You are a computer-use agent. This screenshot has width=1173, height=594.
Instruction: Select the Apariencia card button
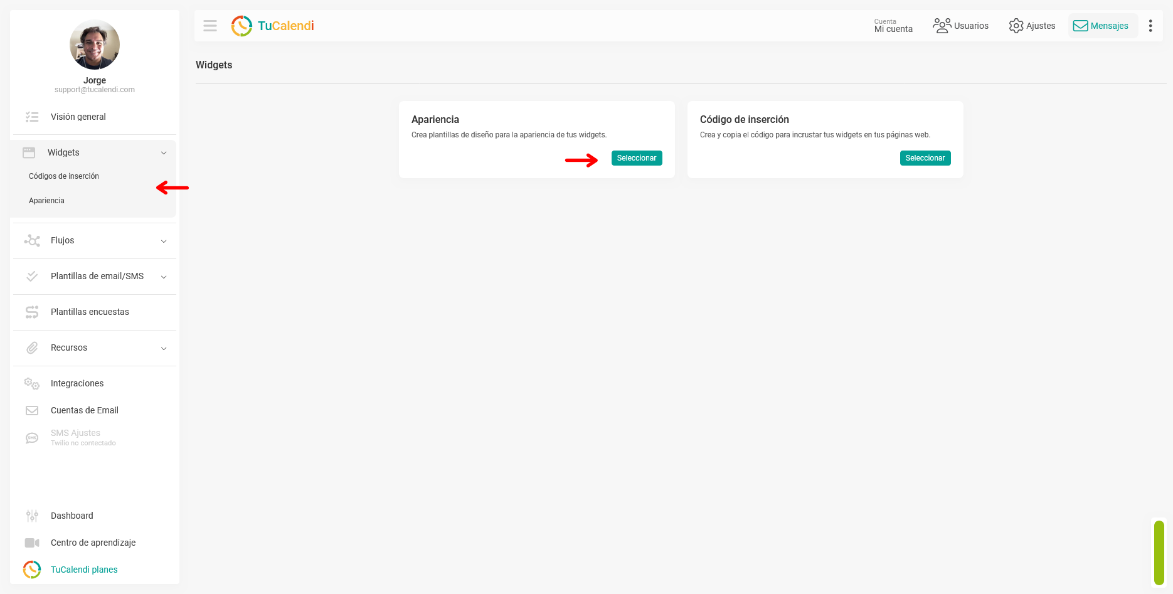coord(637,158)
